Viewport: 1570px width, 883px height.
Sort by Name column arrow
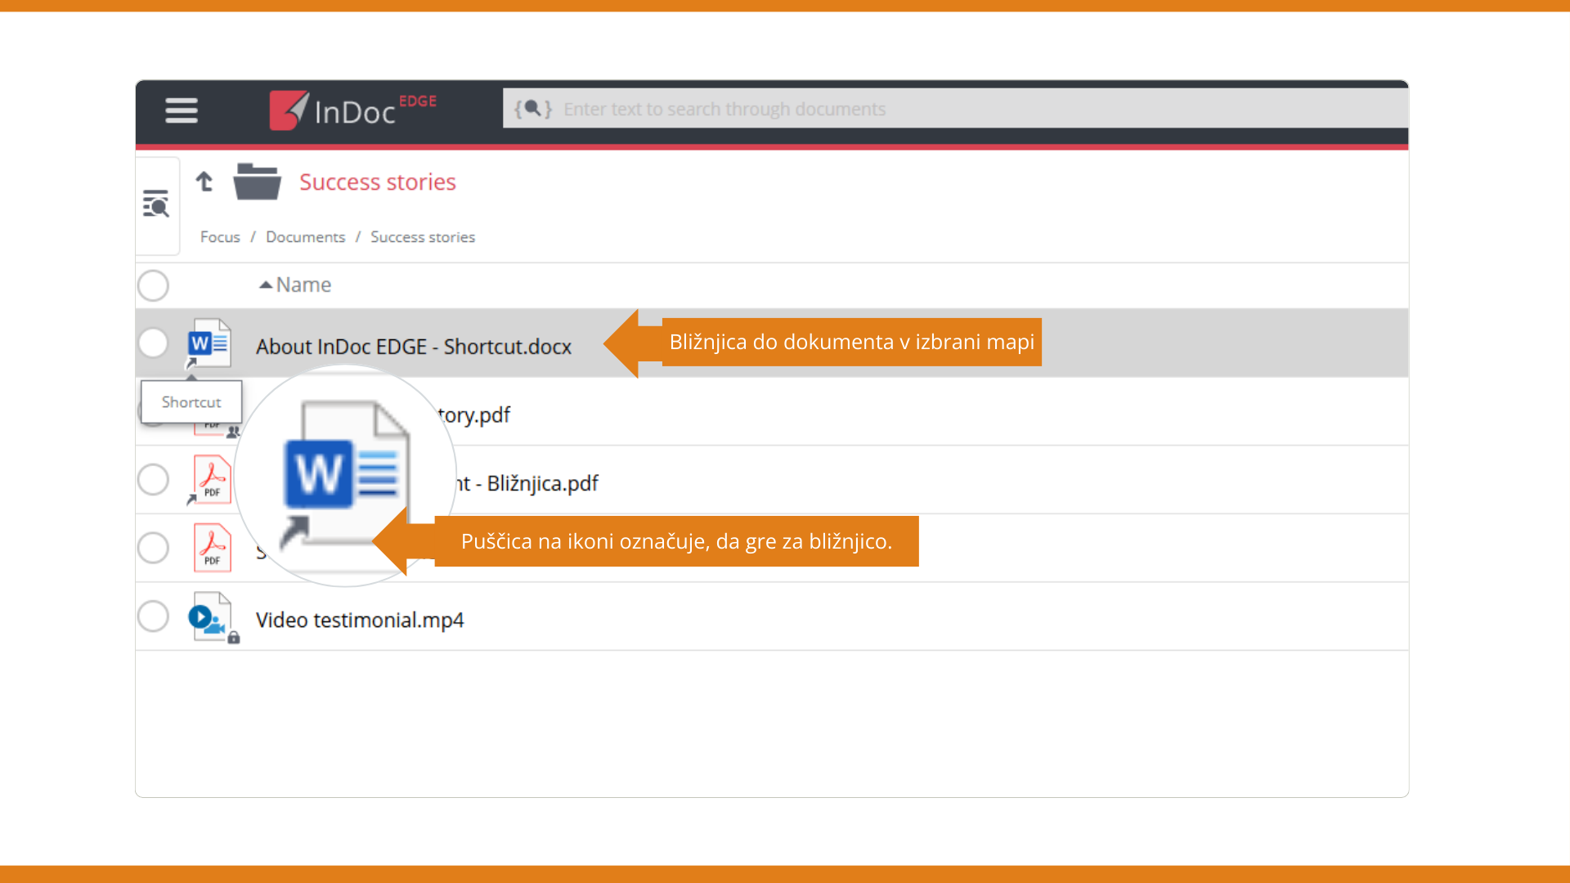pyautogui.click(x=266, y=285)
